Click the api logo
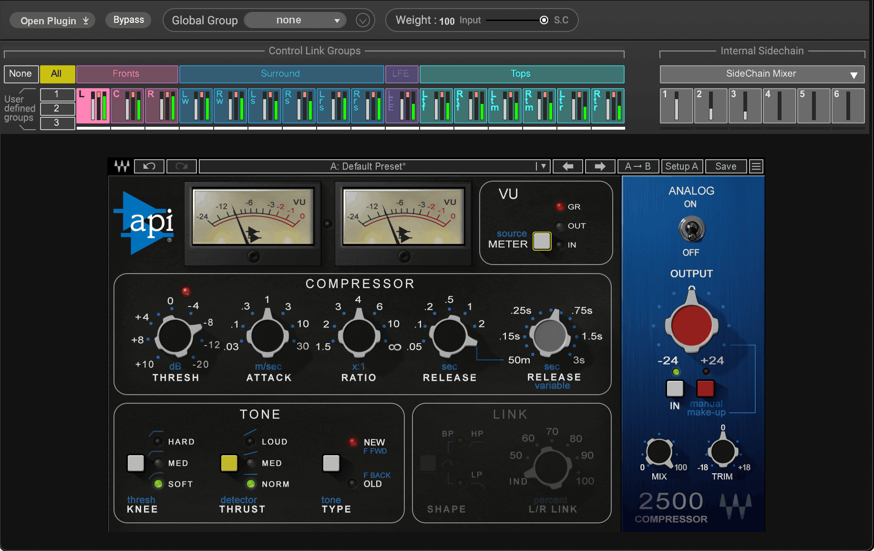Screen dimensions: 874x551 pyautogui.click(x=144, y=223)
